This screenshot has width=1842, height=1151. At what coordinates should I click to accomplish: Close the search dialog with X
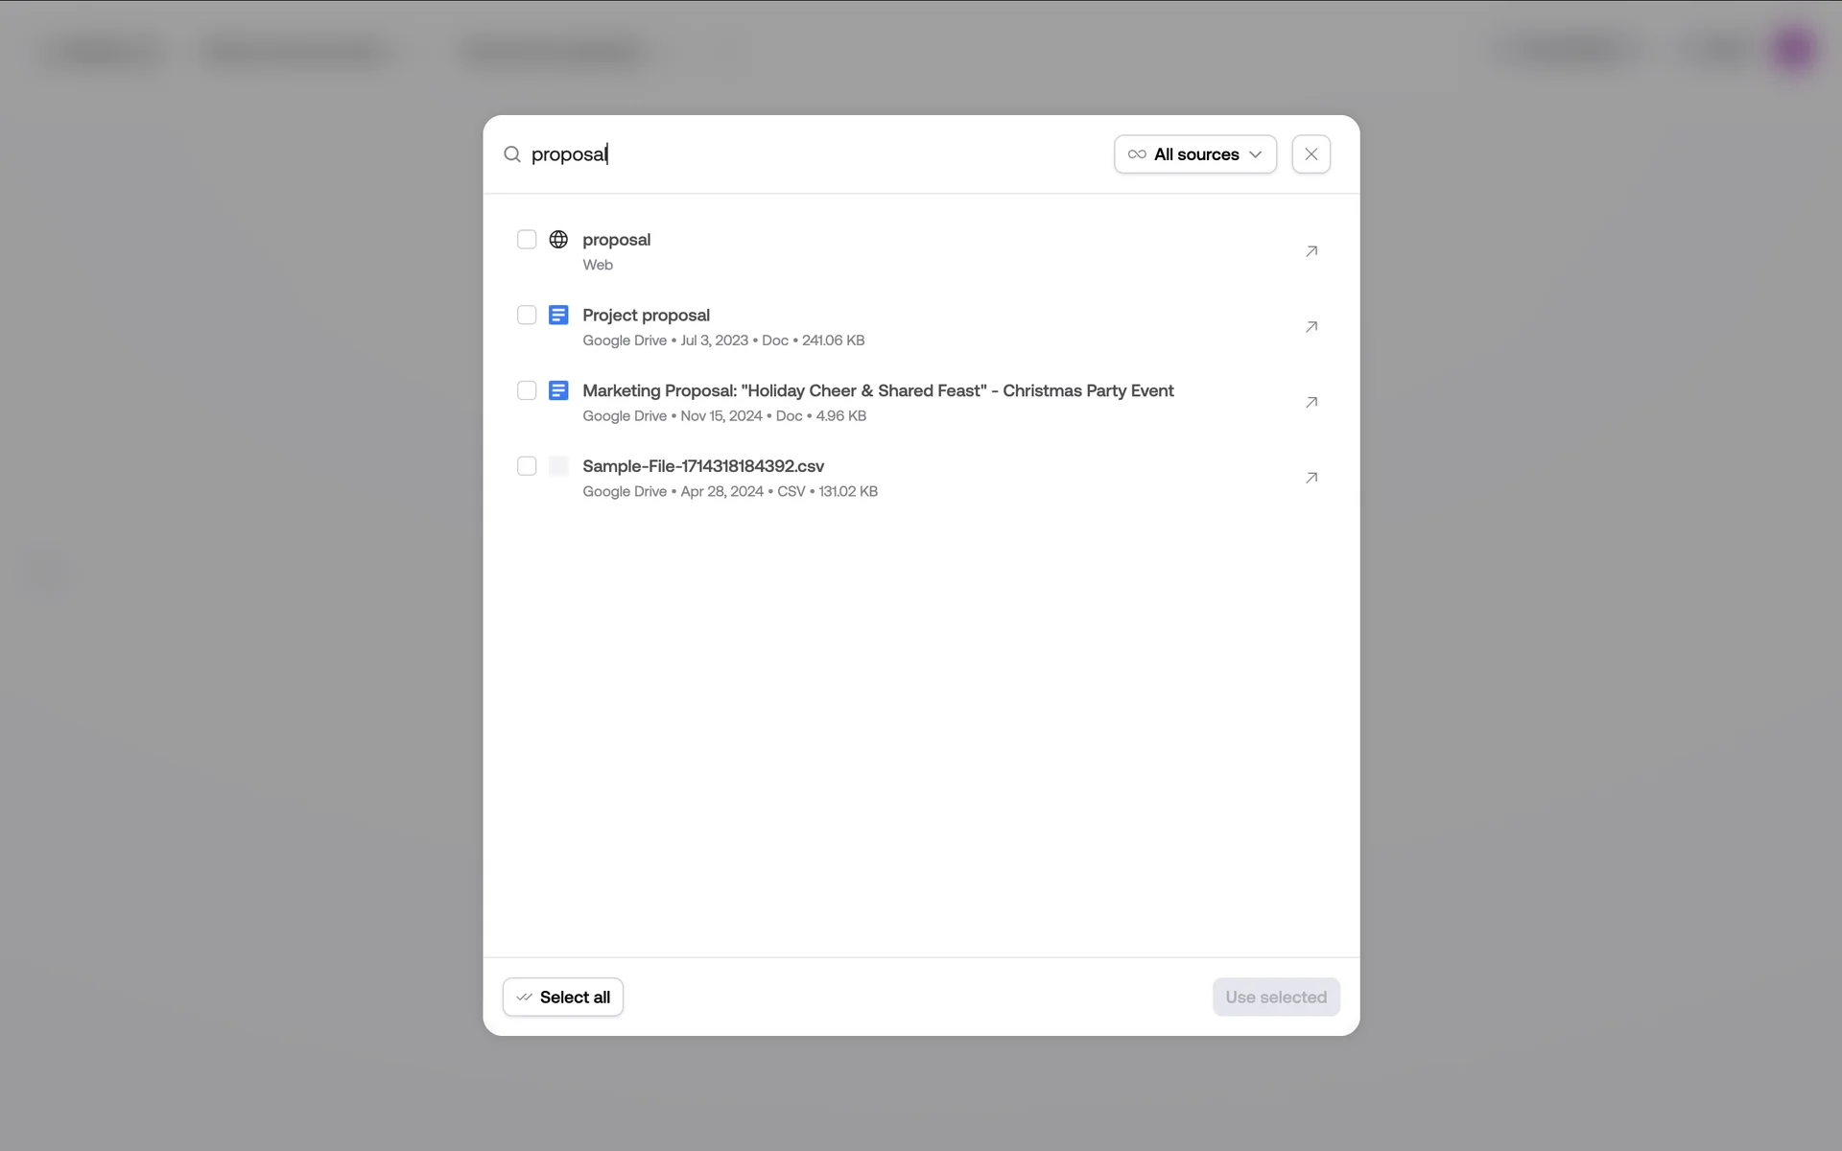coord(1311,154)
